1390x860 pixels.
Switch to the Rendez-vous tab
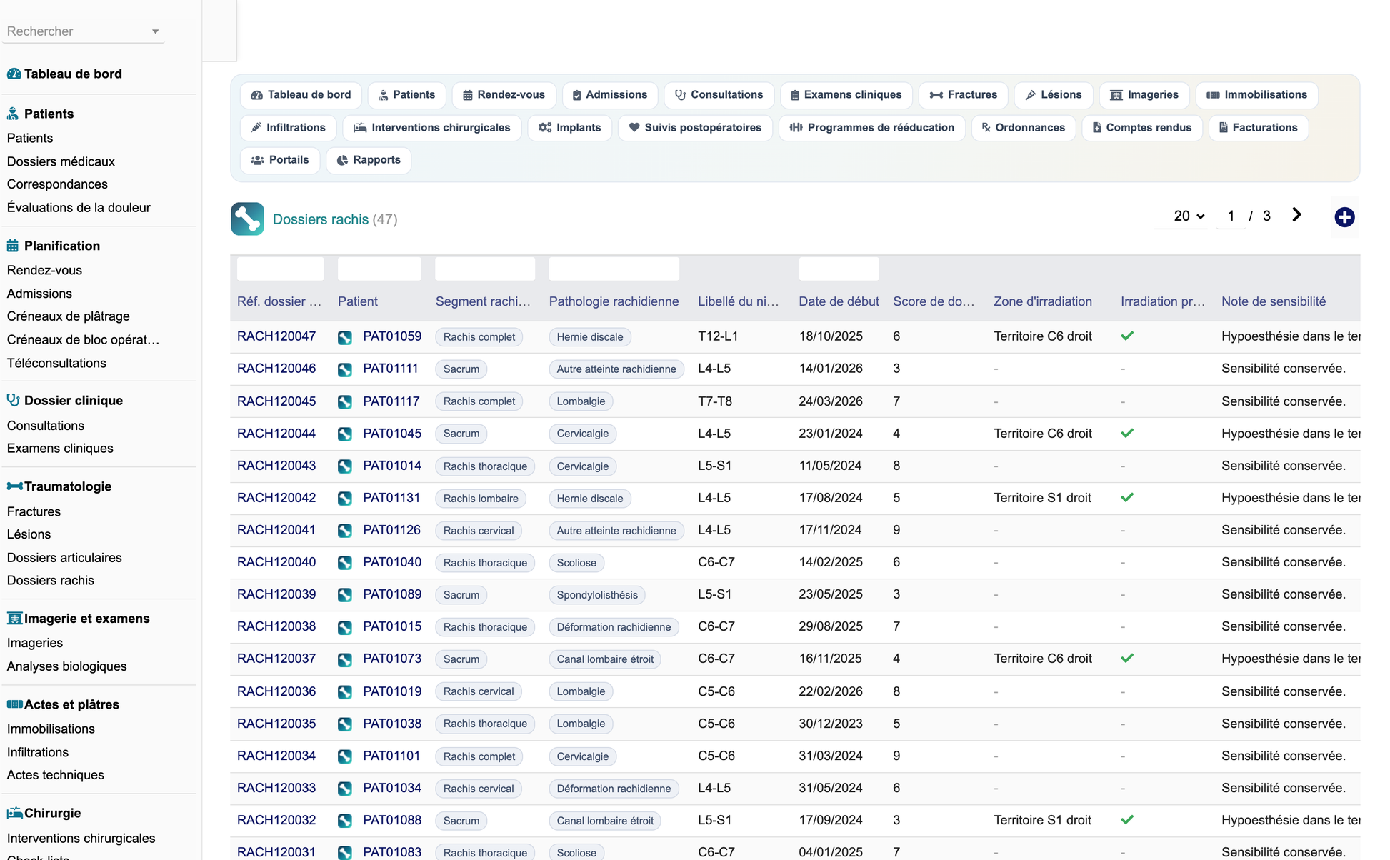click(504, 95)
